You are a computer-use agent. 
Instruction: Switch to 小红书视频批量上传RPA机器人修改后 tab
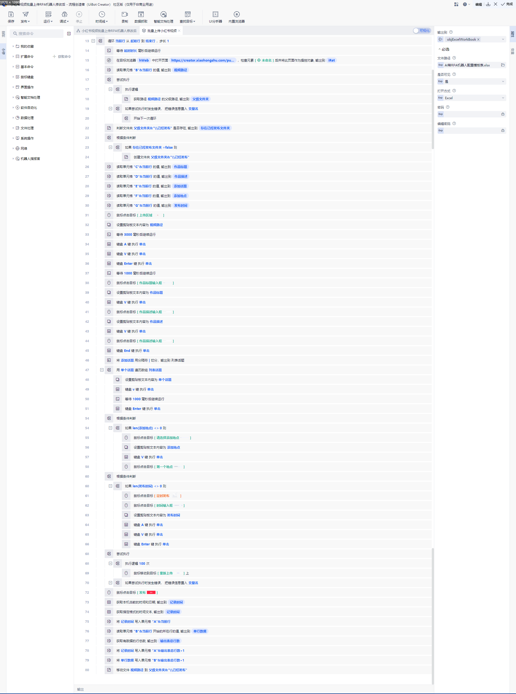tap(106, 31)
